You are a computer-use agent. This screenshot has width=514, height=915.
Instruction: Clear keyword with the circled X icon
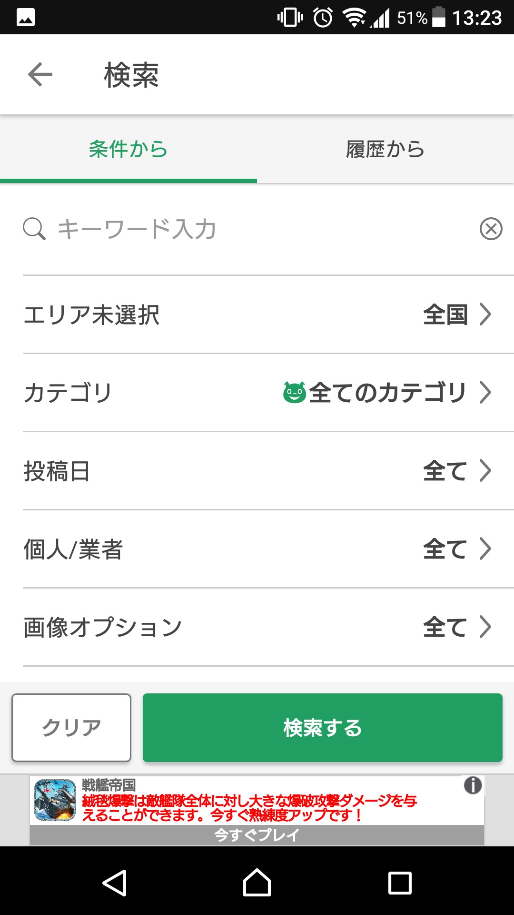[x=491, y=229]
